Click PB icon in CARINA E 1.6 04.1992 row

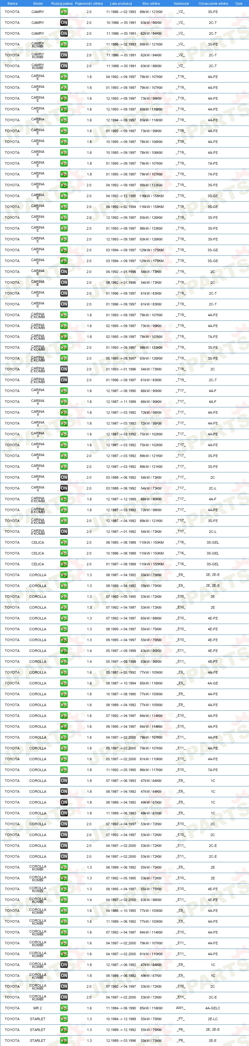(x=64, y=77)
